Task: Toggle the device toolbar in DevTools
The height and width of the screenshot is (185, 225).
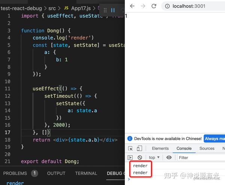Action: 139,148
